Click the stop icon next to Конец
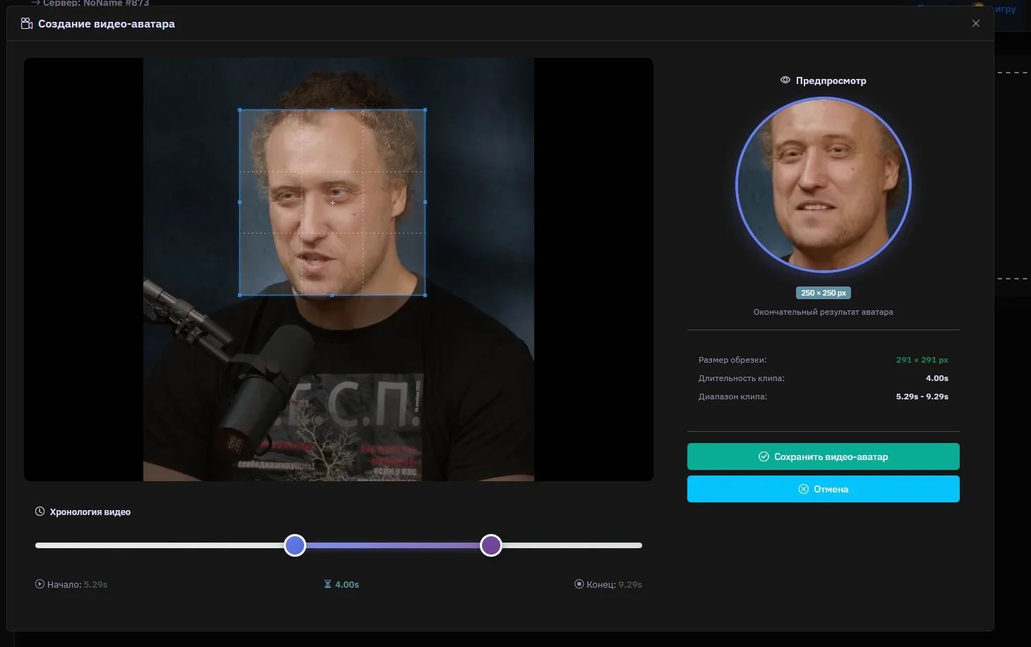This screenshot has height=647, width=1031. point(579,584)
